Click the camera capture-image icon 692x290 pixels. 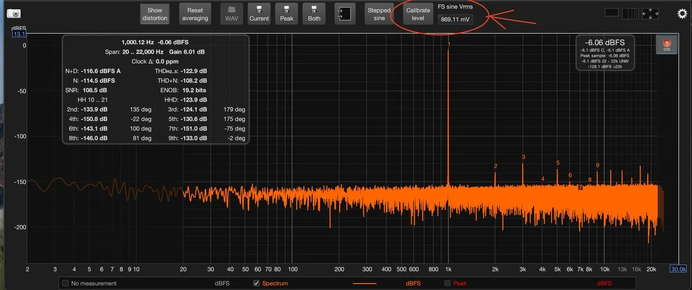14,13
